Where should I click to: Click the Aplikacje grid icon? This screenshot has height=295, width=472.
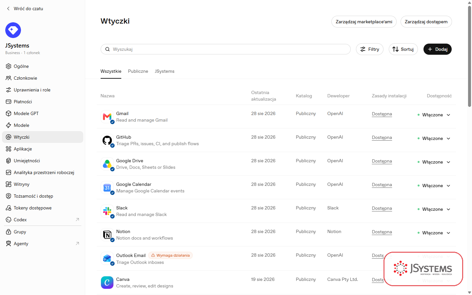(x=9, y=149)
